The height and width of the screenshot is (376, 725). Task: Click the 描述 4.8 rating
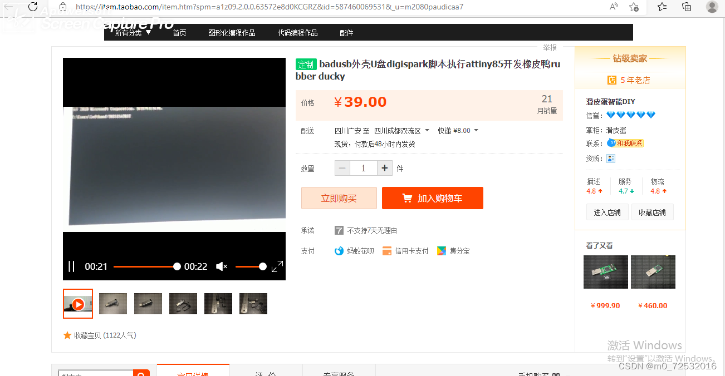pos(595,186)
